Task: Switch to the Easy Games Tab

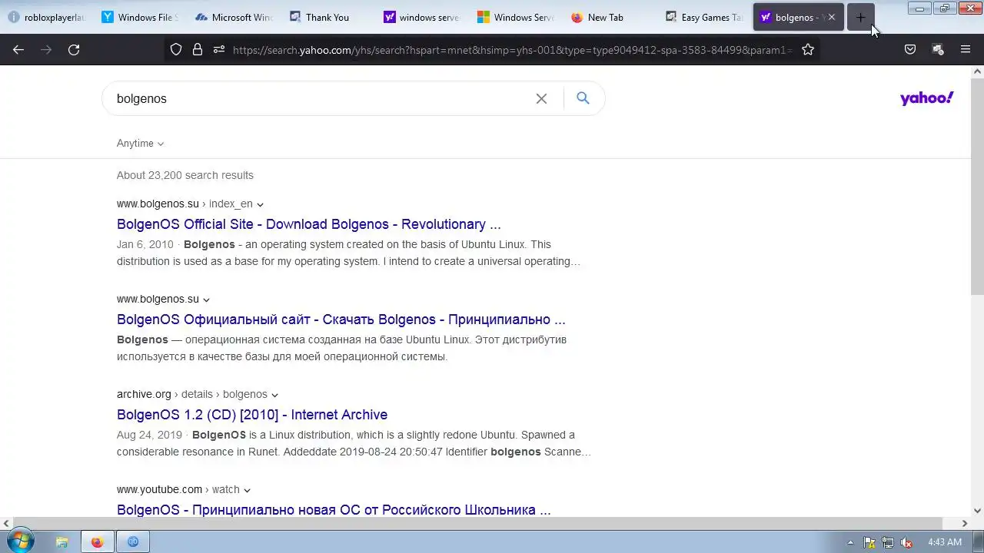Action: pos(704,17)
